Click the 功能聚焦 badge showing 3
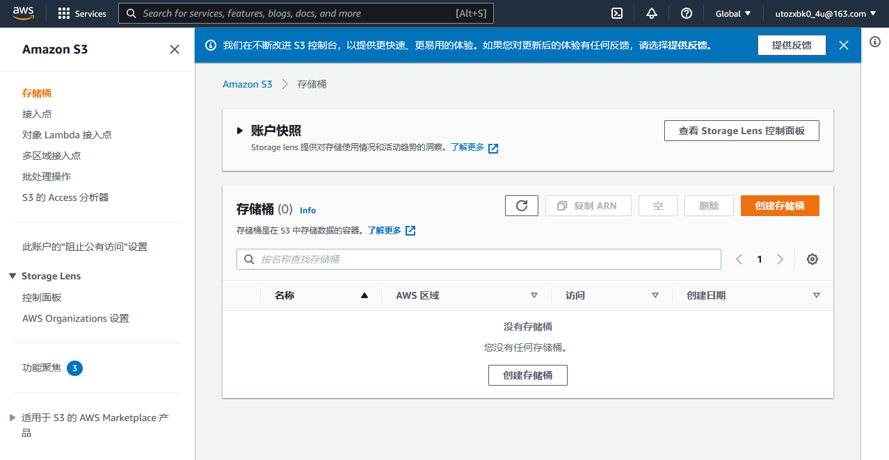 point(75,368)
